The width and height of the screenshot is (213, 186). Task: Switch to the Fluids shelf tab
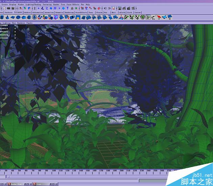tap(99, 12)
